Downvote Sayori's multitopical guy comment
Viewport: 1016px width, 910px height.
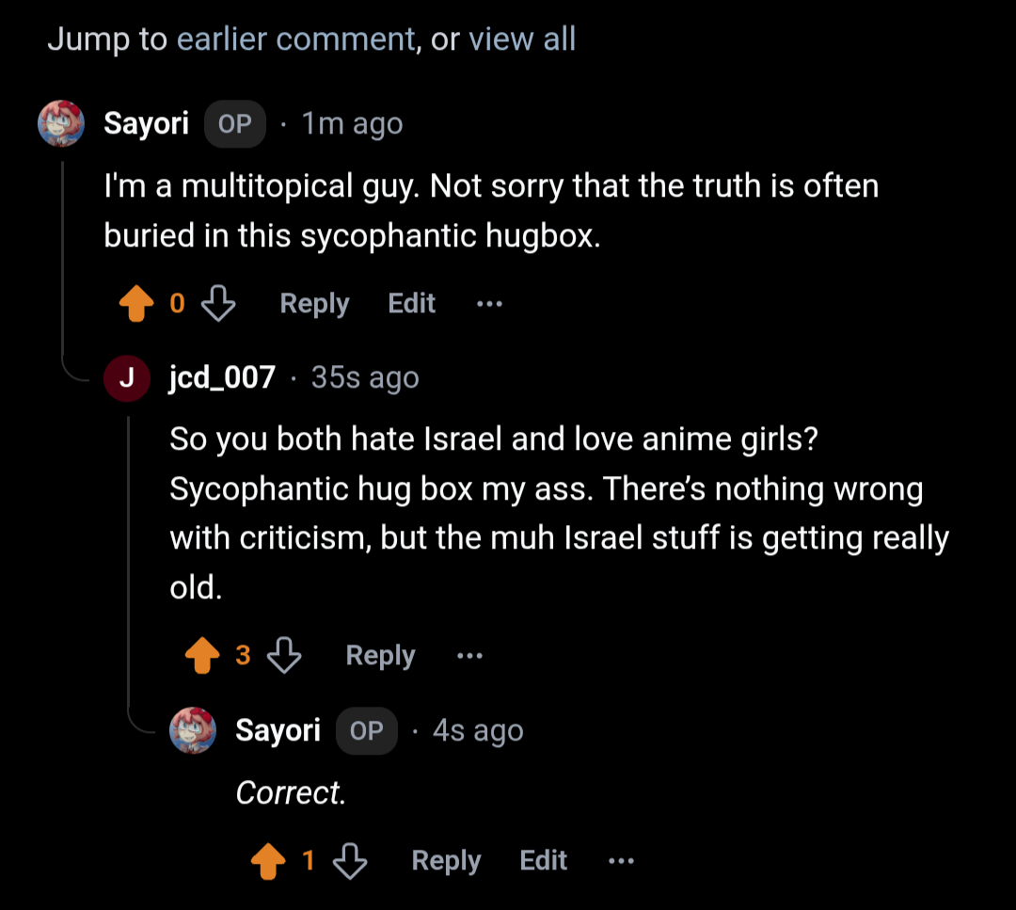coord(218,304)
